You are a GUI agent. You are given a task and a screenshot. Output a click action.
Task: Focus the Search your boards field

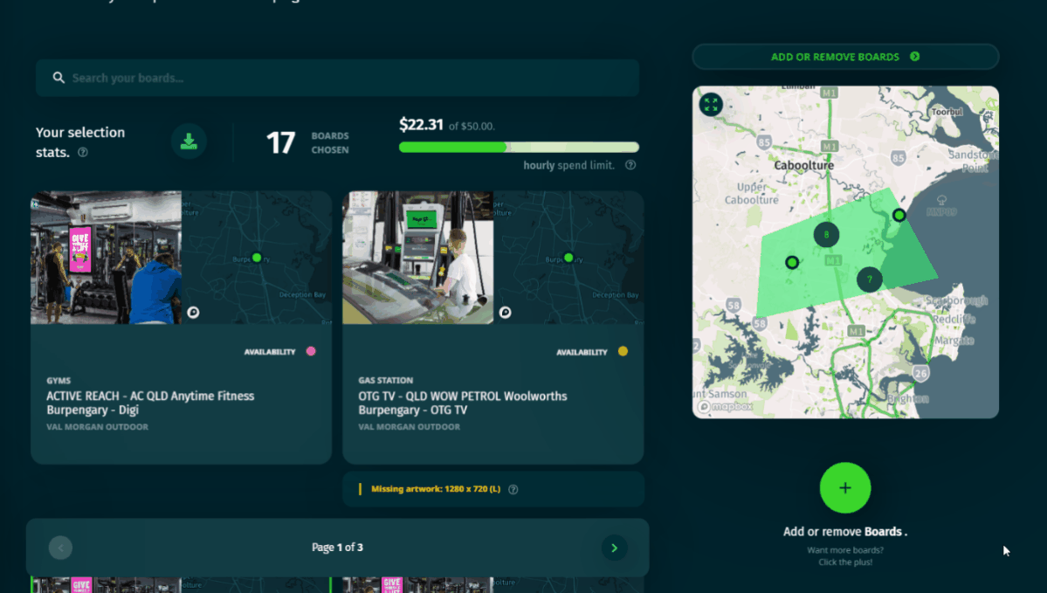[x=337, y=78]
